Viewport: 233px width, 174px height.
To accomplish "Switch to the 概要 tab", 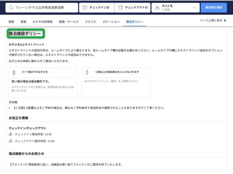I will [11, 22].
